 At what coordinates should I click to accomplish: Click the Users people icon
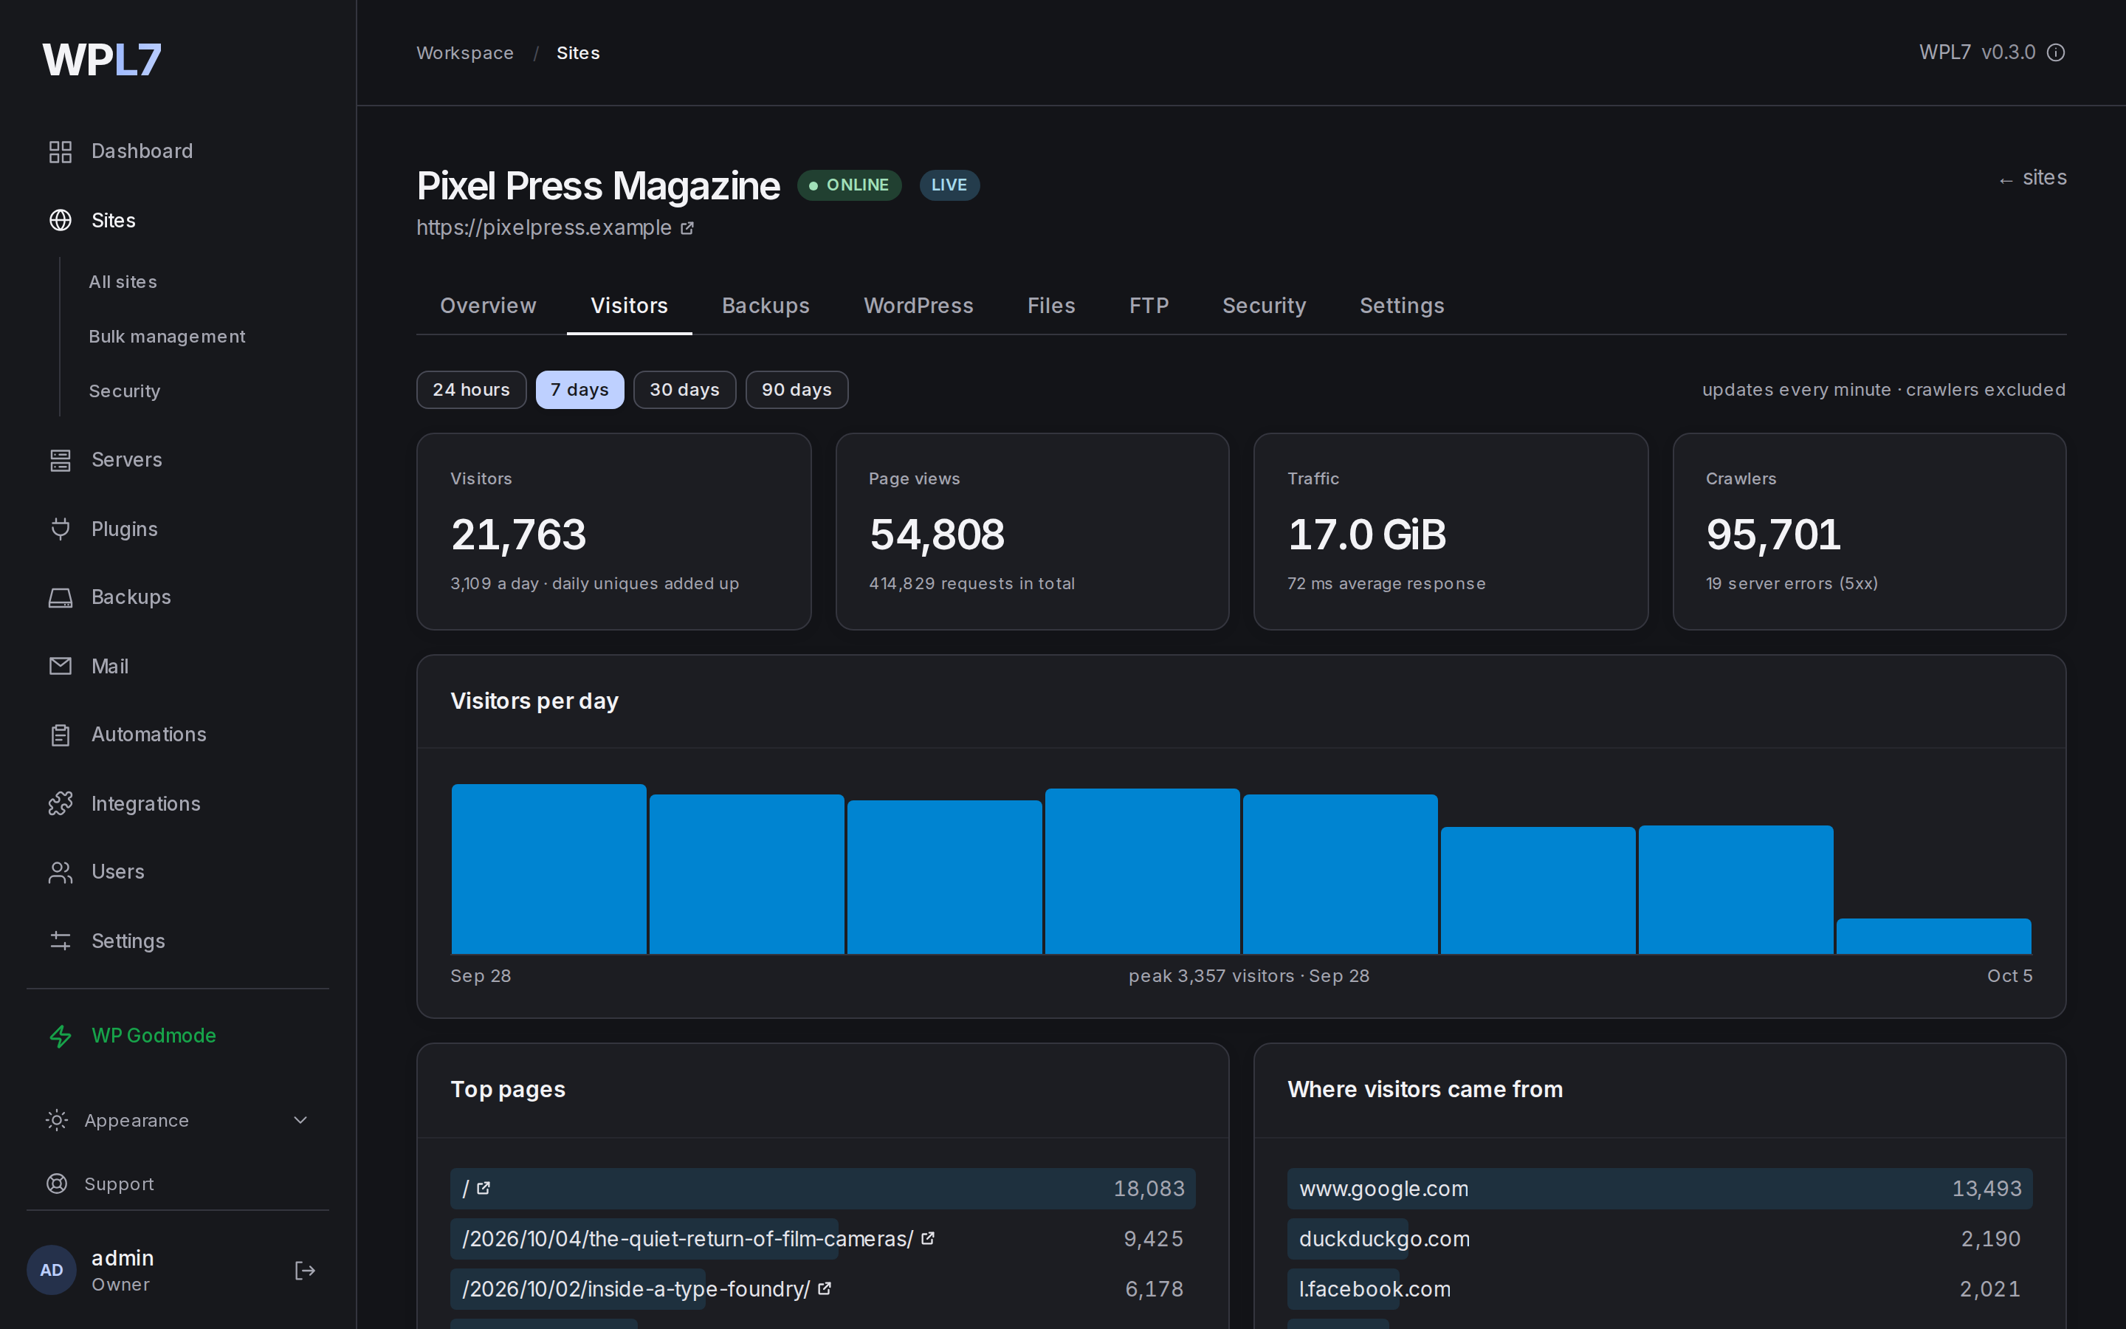[60, 872]
